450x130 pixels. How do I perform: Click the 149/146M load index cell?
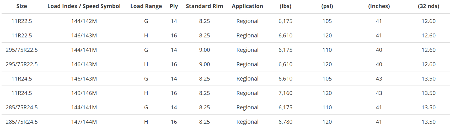tap(84, 93)
